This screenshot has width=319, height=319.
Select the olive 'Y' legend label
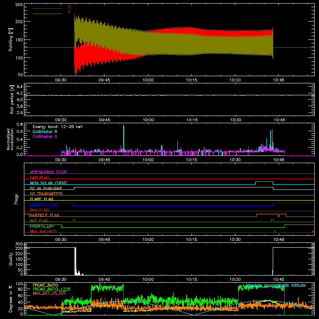coord(69,12)
